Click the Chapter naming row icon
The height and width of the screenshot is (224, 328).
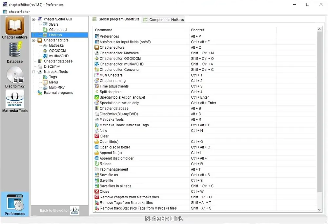click(x=97, y=81)
